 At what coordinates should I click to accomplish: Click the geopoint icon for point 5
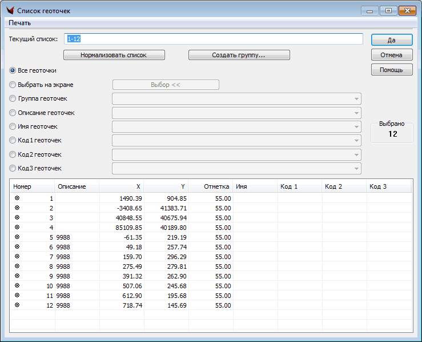[17, 237]
